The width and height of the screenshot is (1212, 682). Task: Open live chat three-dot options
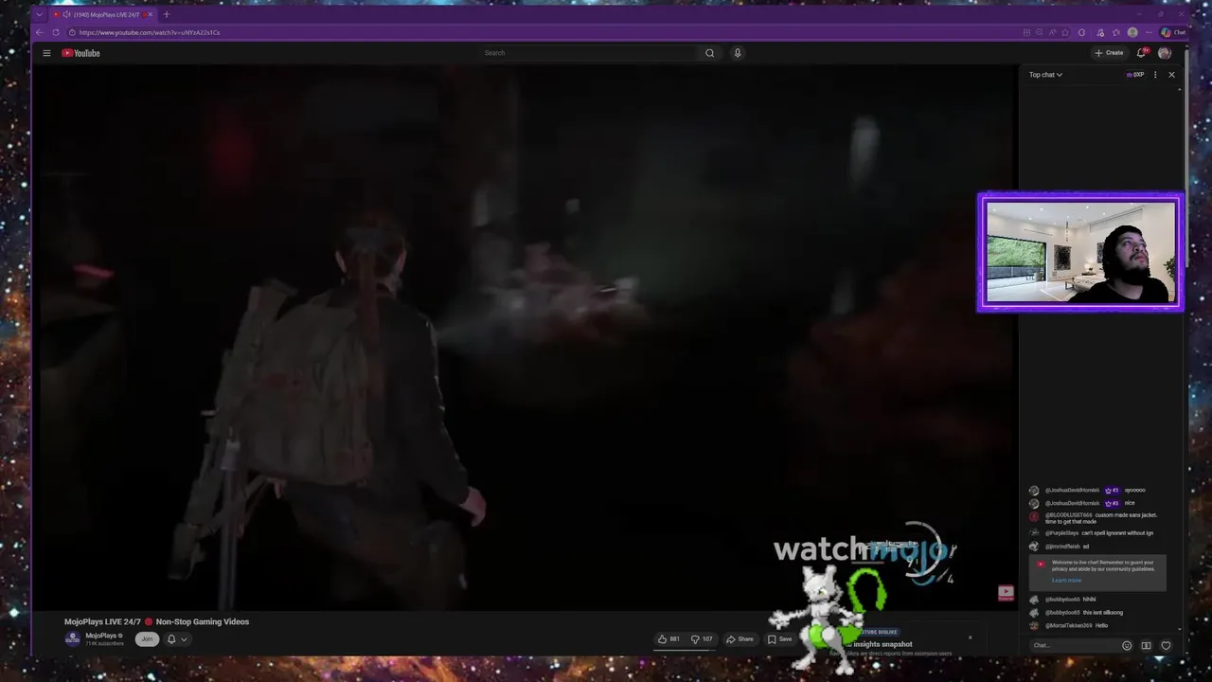click(x=1155, y=75)
